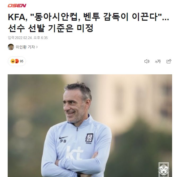Select the smiling face reaction emoji
The width and height of the screenshot is (192, 177).
point(13,61)
